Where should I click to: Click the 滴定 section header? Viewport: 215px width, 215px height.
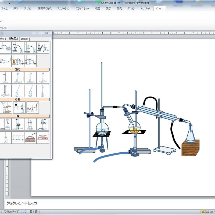25,70
